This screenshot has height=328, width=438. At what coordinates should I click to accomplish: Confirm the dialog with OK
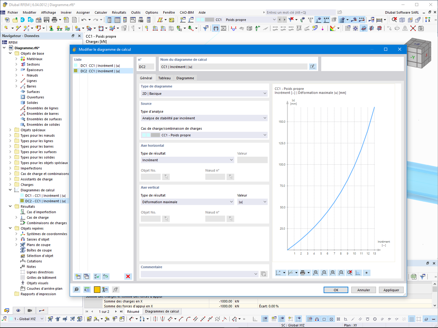[336, 290]
